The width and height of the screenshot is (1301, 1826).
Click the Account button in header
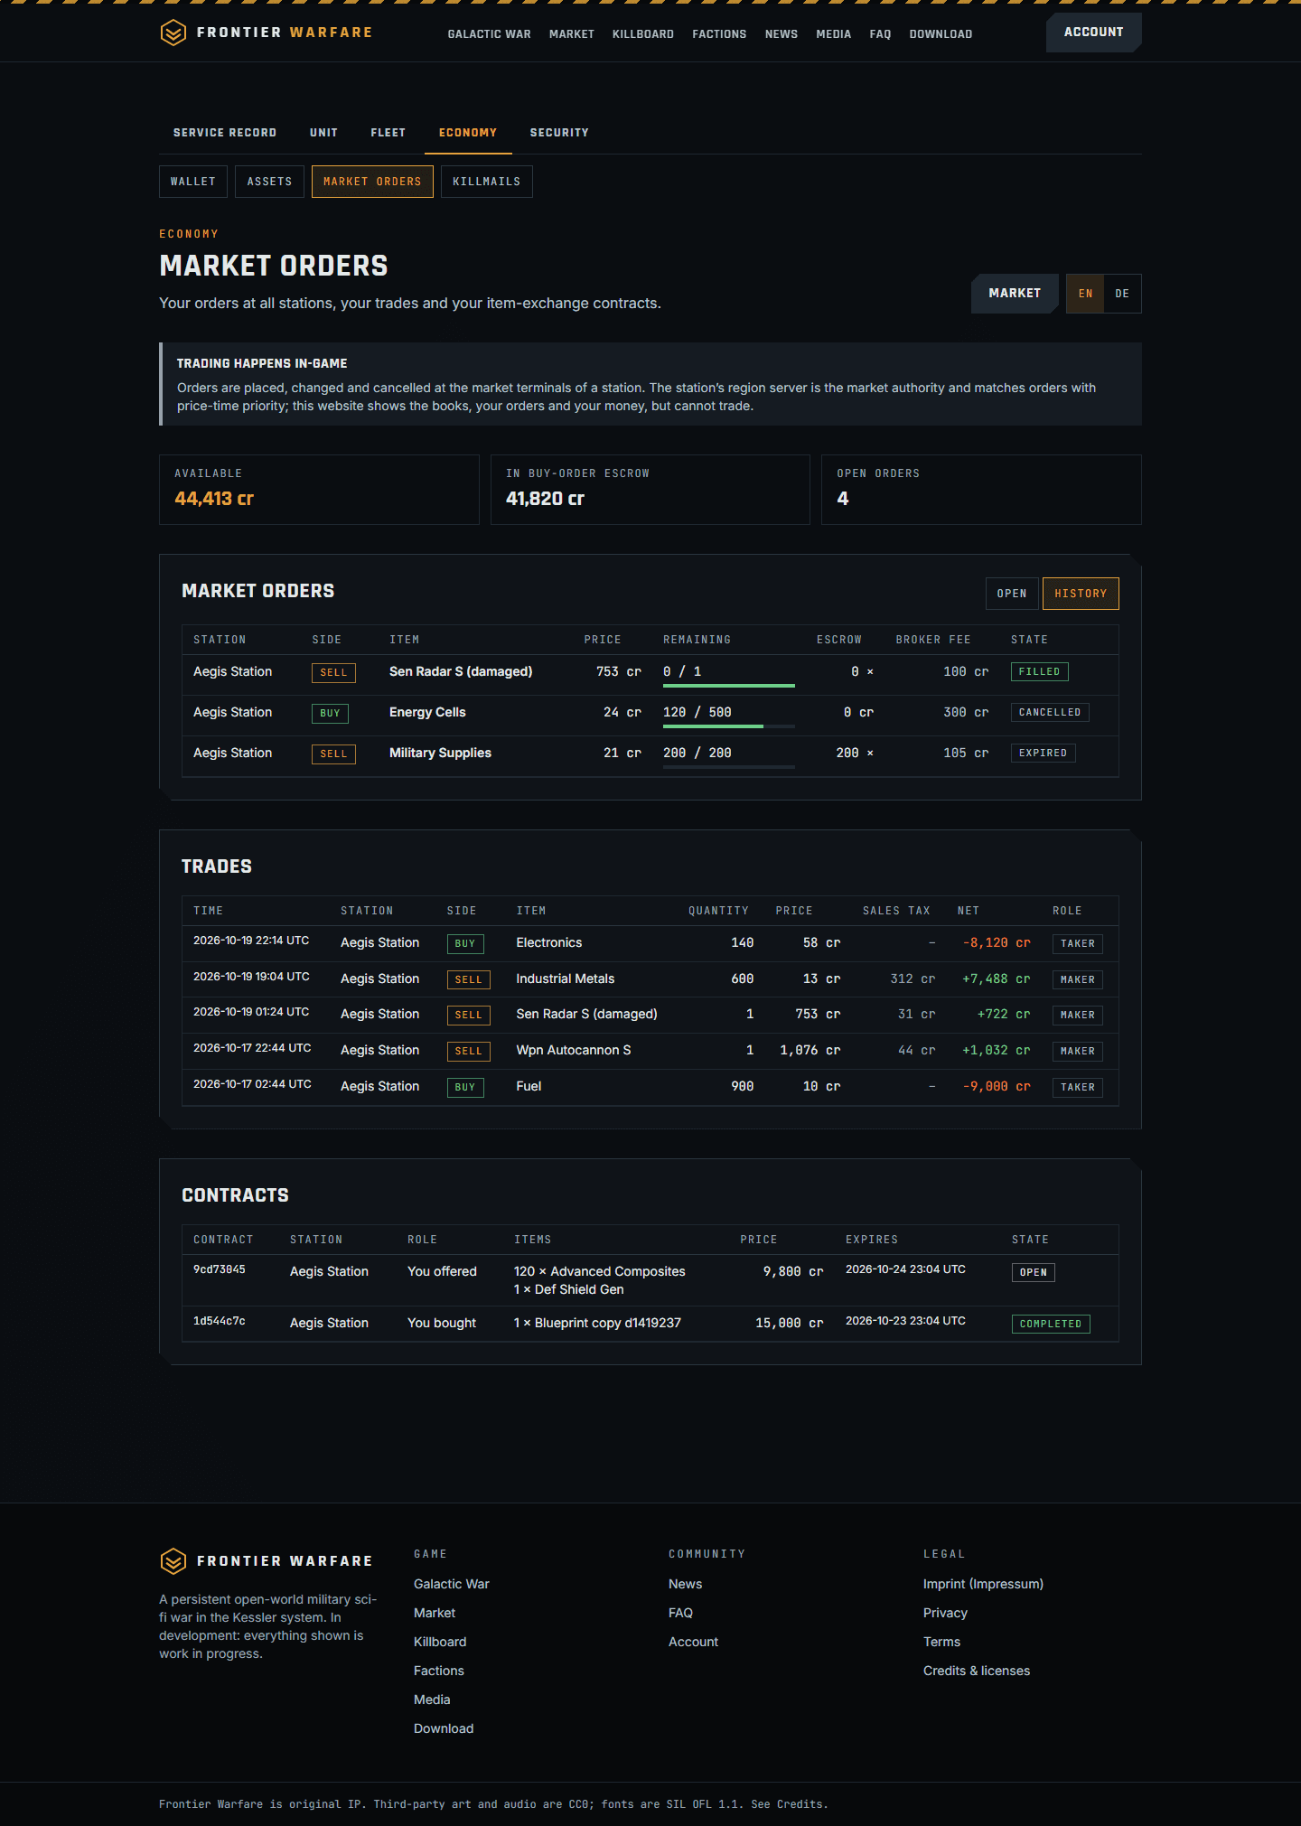[1093, 33]
